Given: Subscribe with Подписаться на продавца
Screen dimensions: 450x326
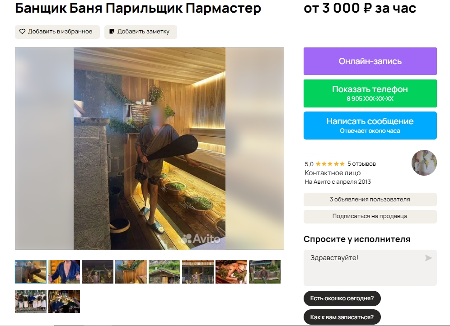Looking at the screenshot, I should [x=370, y=216].
